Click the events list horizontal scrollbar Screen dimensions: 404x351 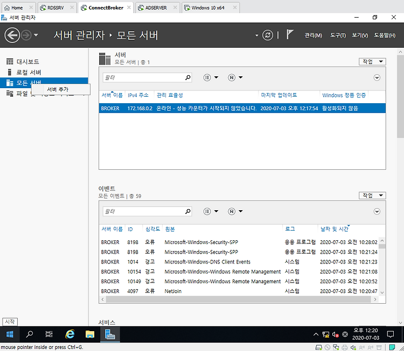click(238, 299)
